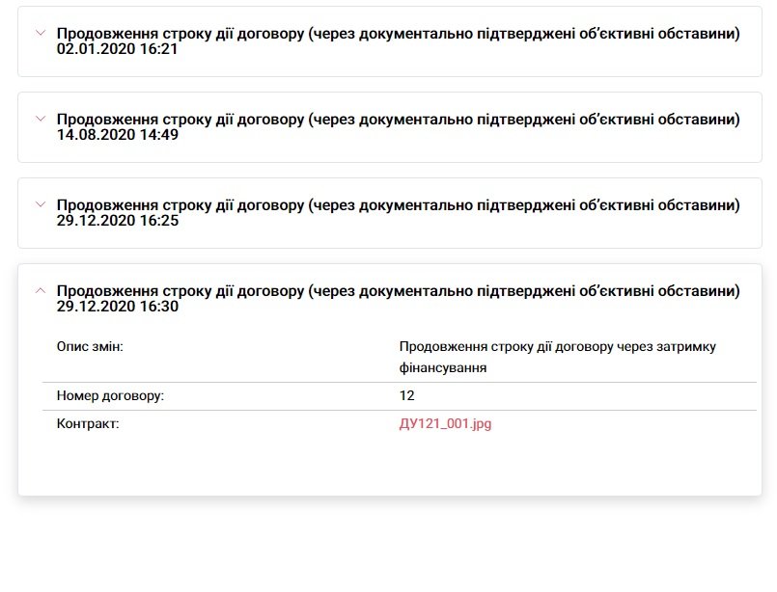Viewport: 777px width, 592px height.
Task: Click the date 29.12.2020 16:25
Action: coord(117,221)
